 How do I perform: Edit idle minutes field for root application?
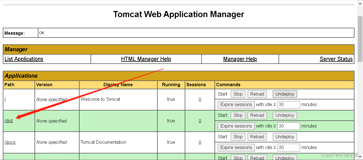[288, 105]
